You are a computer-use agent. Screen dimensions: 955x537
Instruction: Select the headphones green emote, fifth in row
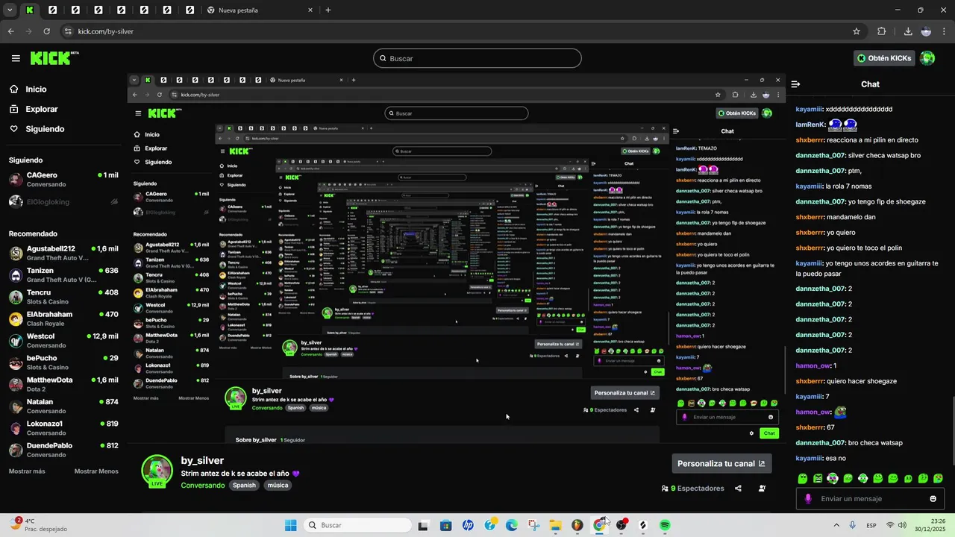[x=862, y=478]
